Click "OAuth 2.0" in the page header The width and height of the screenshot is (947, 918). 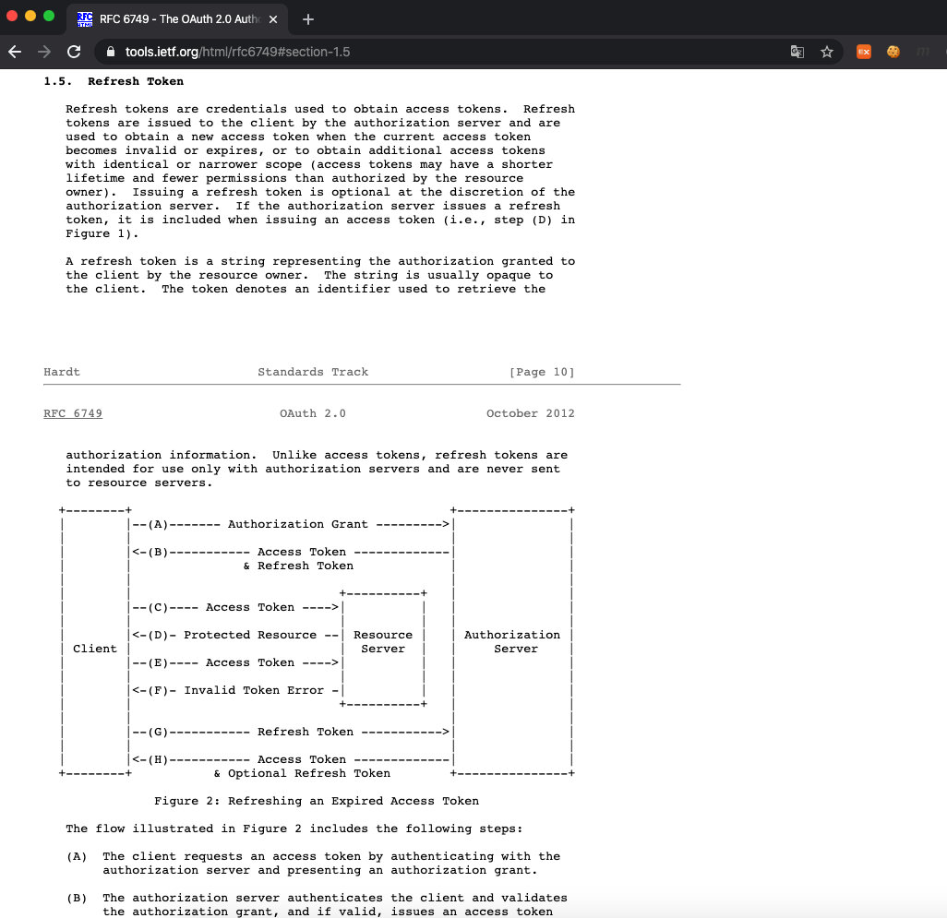pyautogui.click(x=313, y=413)
